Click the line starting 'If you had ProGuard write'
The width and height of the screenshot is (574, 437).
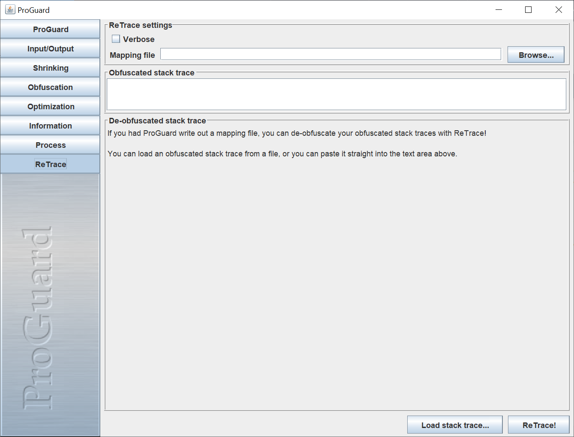point(297,133)
